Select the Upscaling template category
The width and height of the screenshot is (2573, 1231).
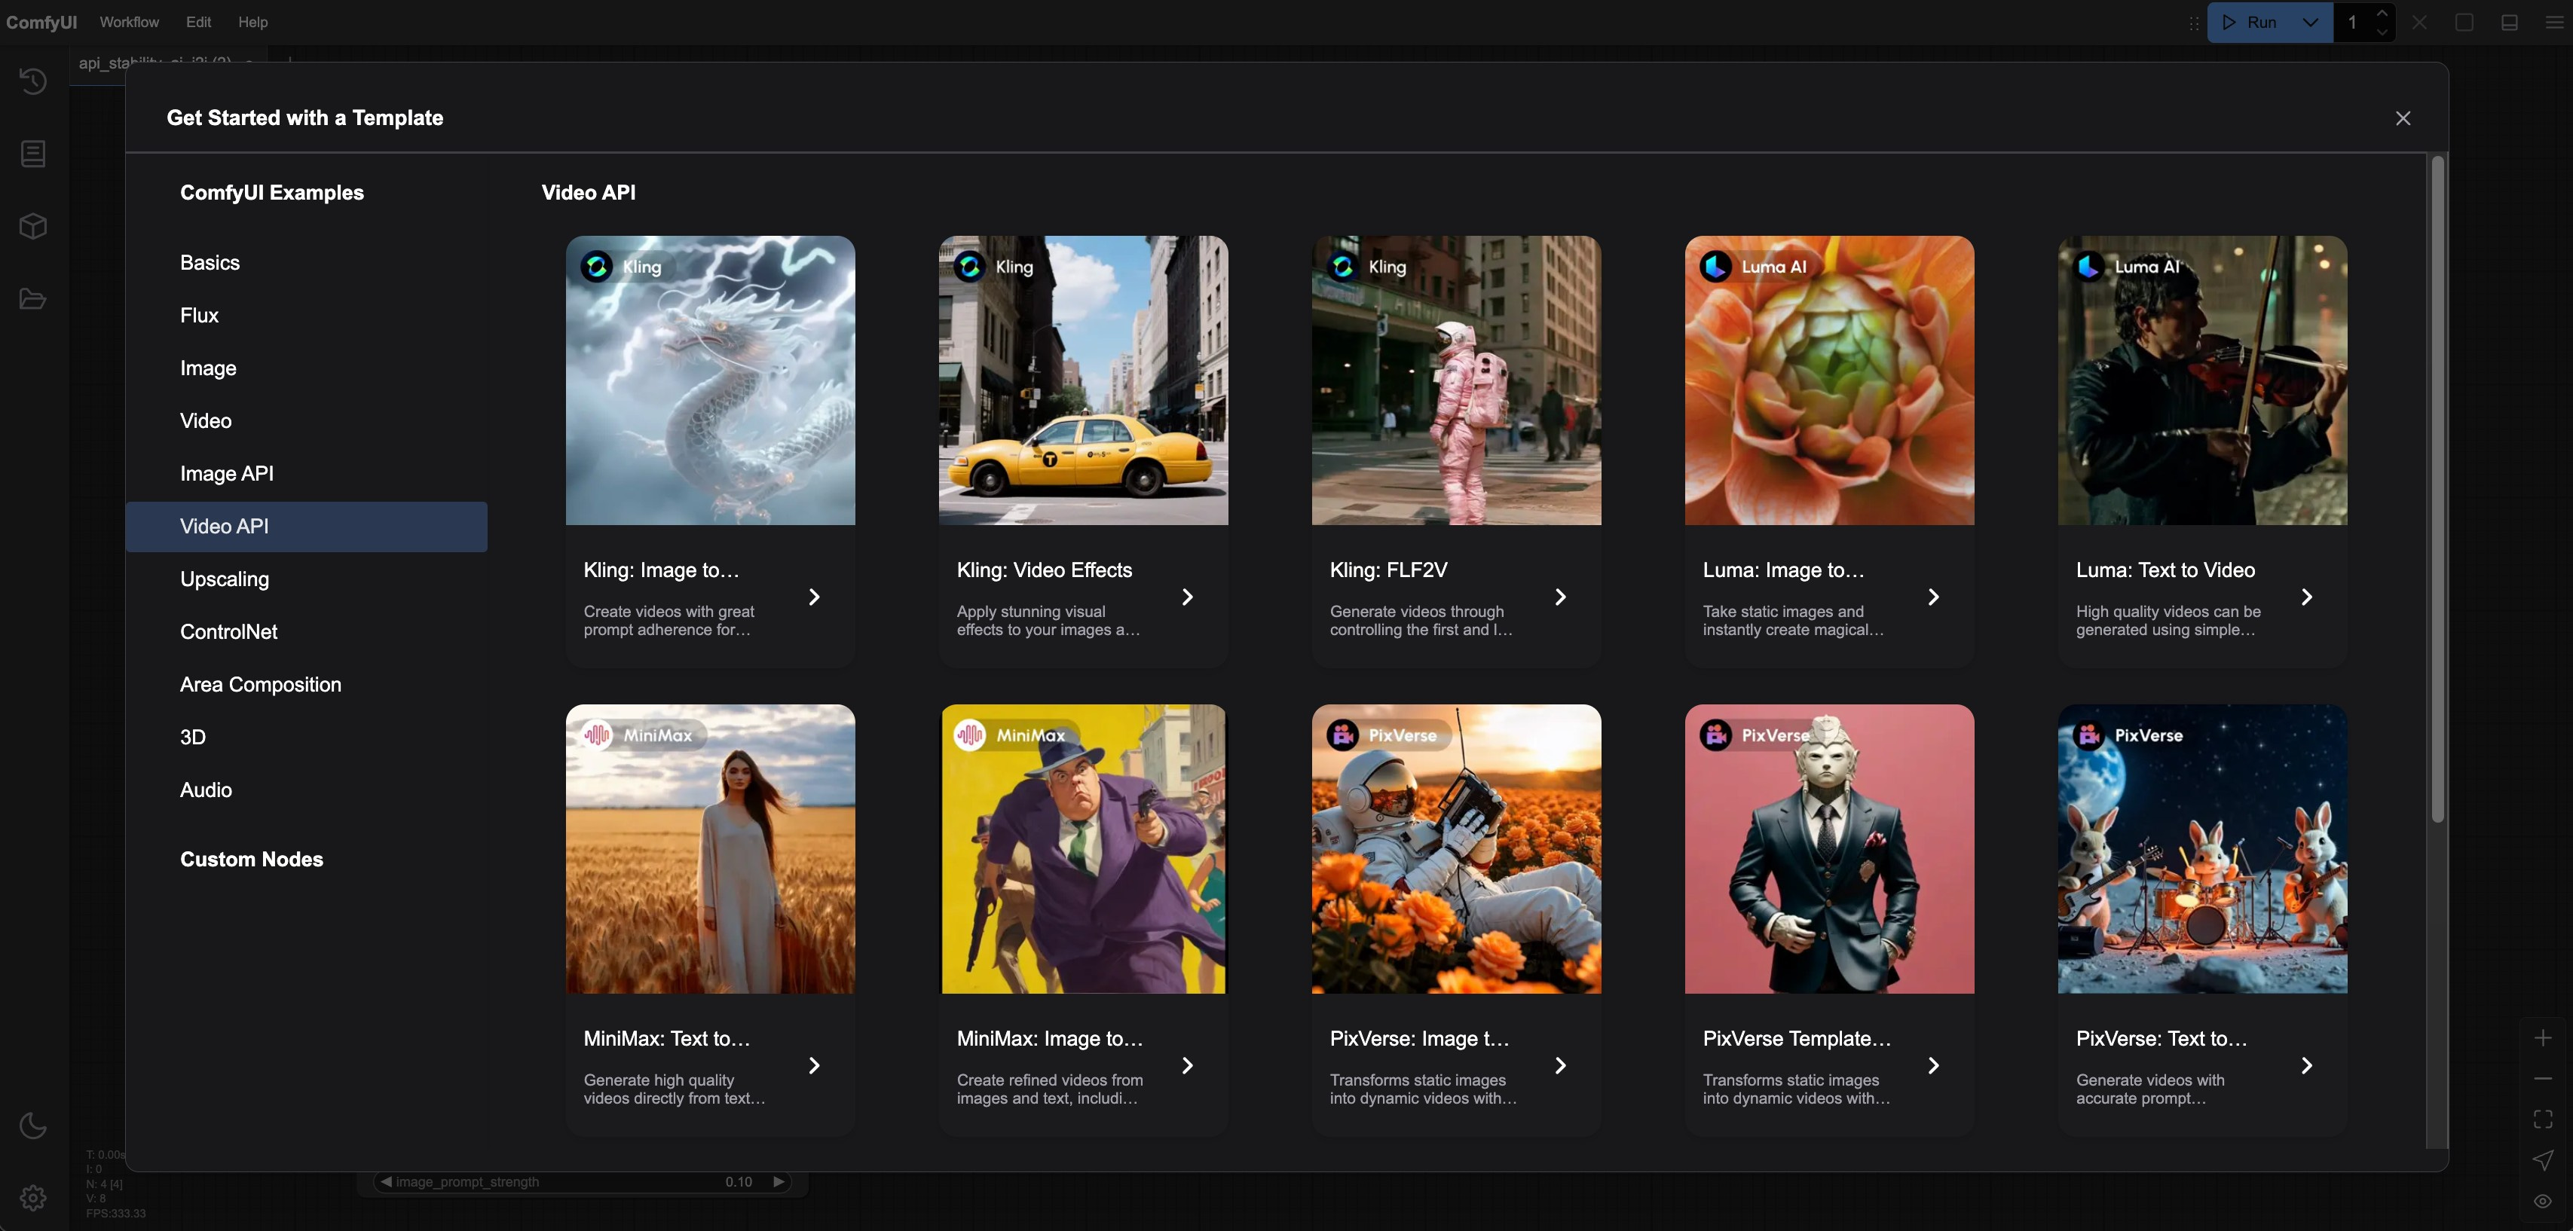pos(225,579)
